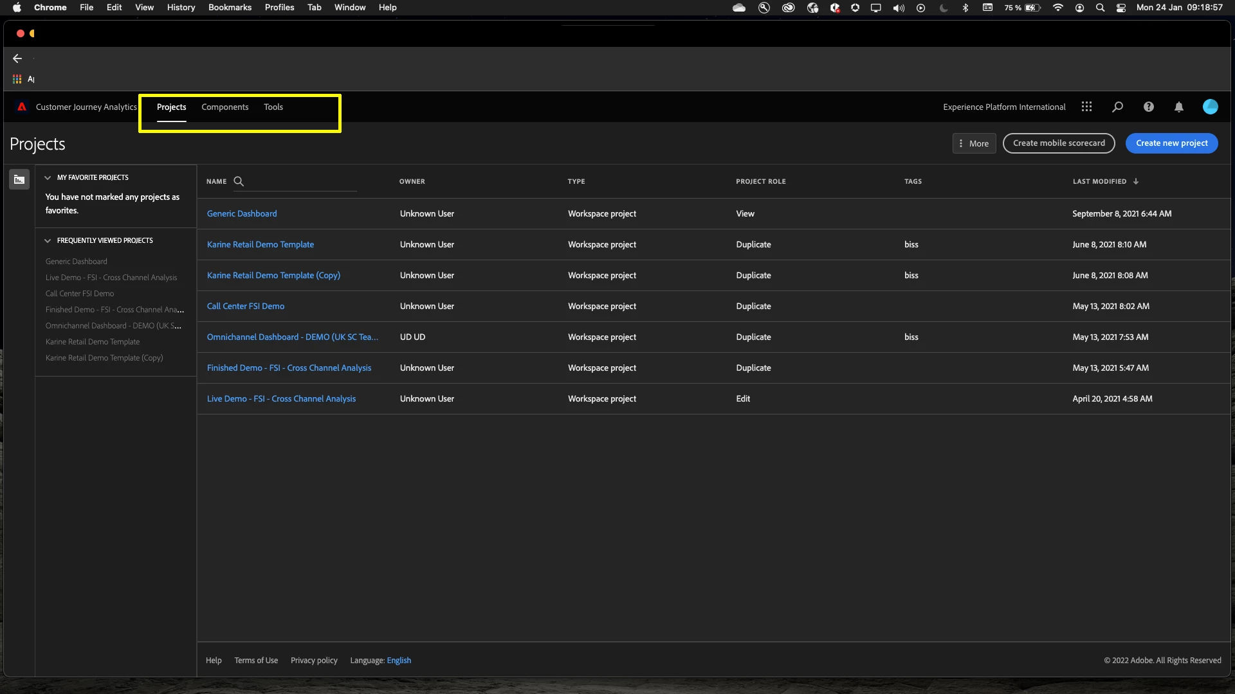
Task: Open the Bookmarks menu in menu bar
Action: coord(230,7)
